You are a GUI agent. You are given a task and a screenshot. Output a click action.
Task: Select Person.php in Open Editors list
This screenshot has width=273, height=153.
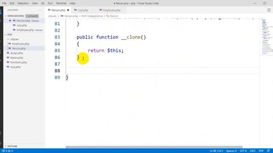[x=24, y=21]
